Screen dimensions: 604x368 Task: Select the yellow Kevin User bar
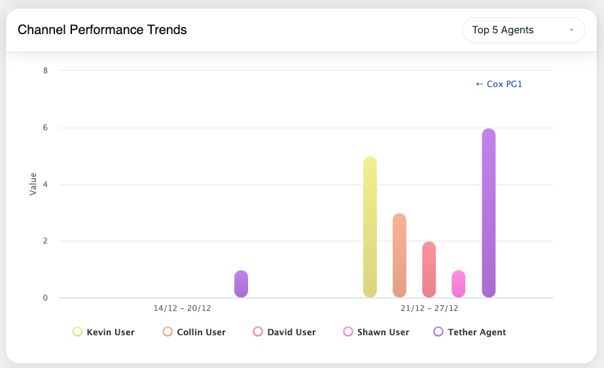tap(370, 227)
